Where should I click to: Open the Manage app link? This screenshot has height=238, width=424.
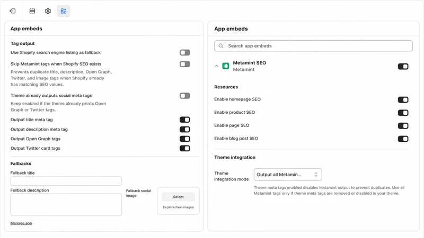21,223
